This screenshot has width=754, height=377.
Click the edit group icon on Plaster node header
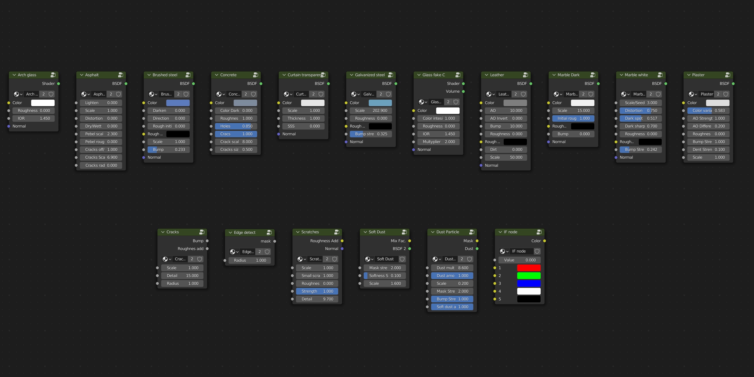click(x=728, y=75)
